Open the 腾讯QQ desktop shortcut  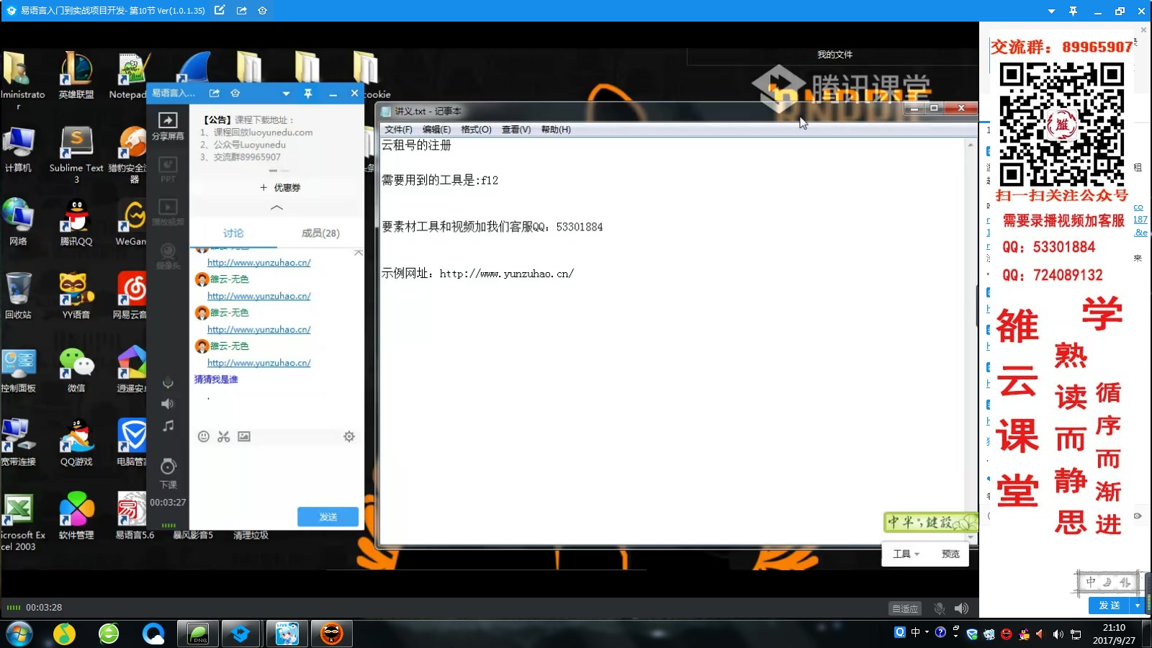tap(76, 222)
